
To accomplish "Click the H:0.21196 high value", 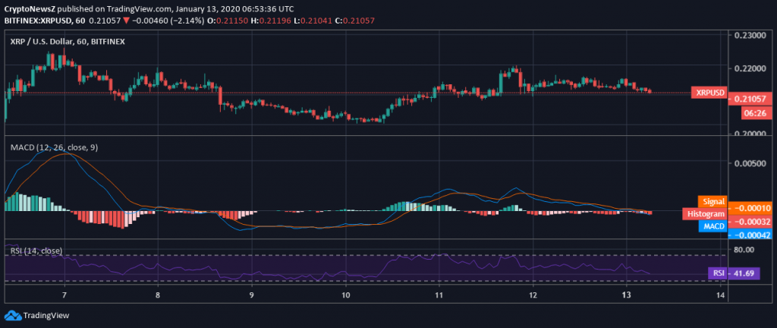I will click(272, 20).
